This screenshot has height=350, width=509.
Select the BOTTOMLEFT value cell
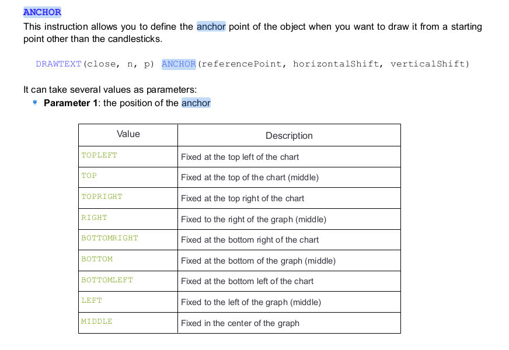click(107, 280)
